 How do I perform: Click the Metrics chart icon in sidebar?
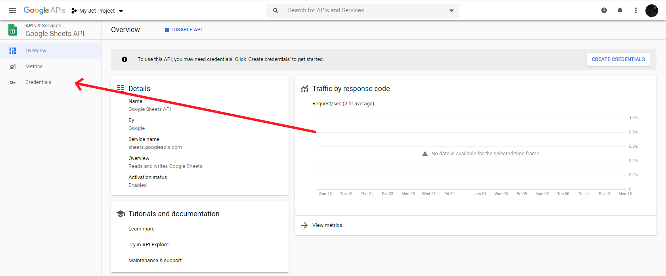pyautogui.click(x=13, y=67)
